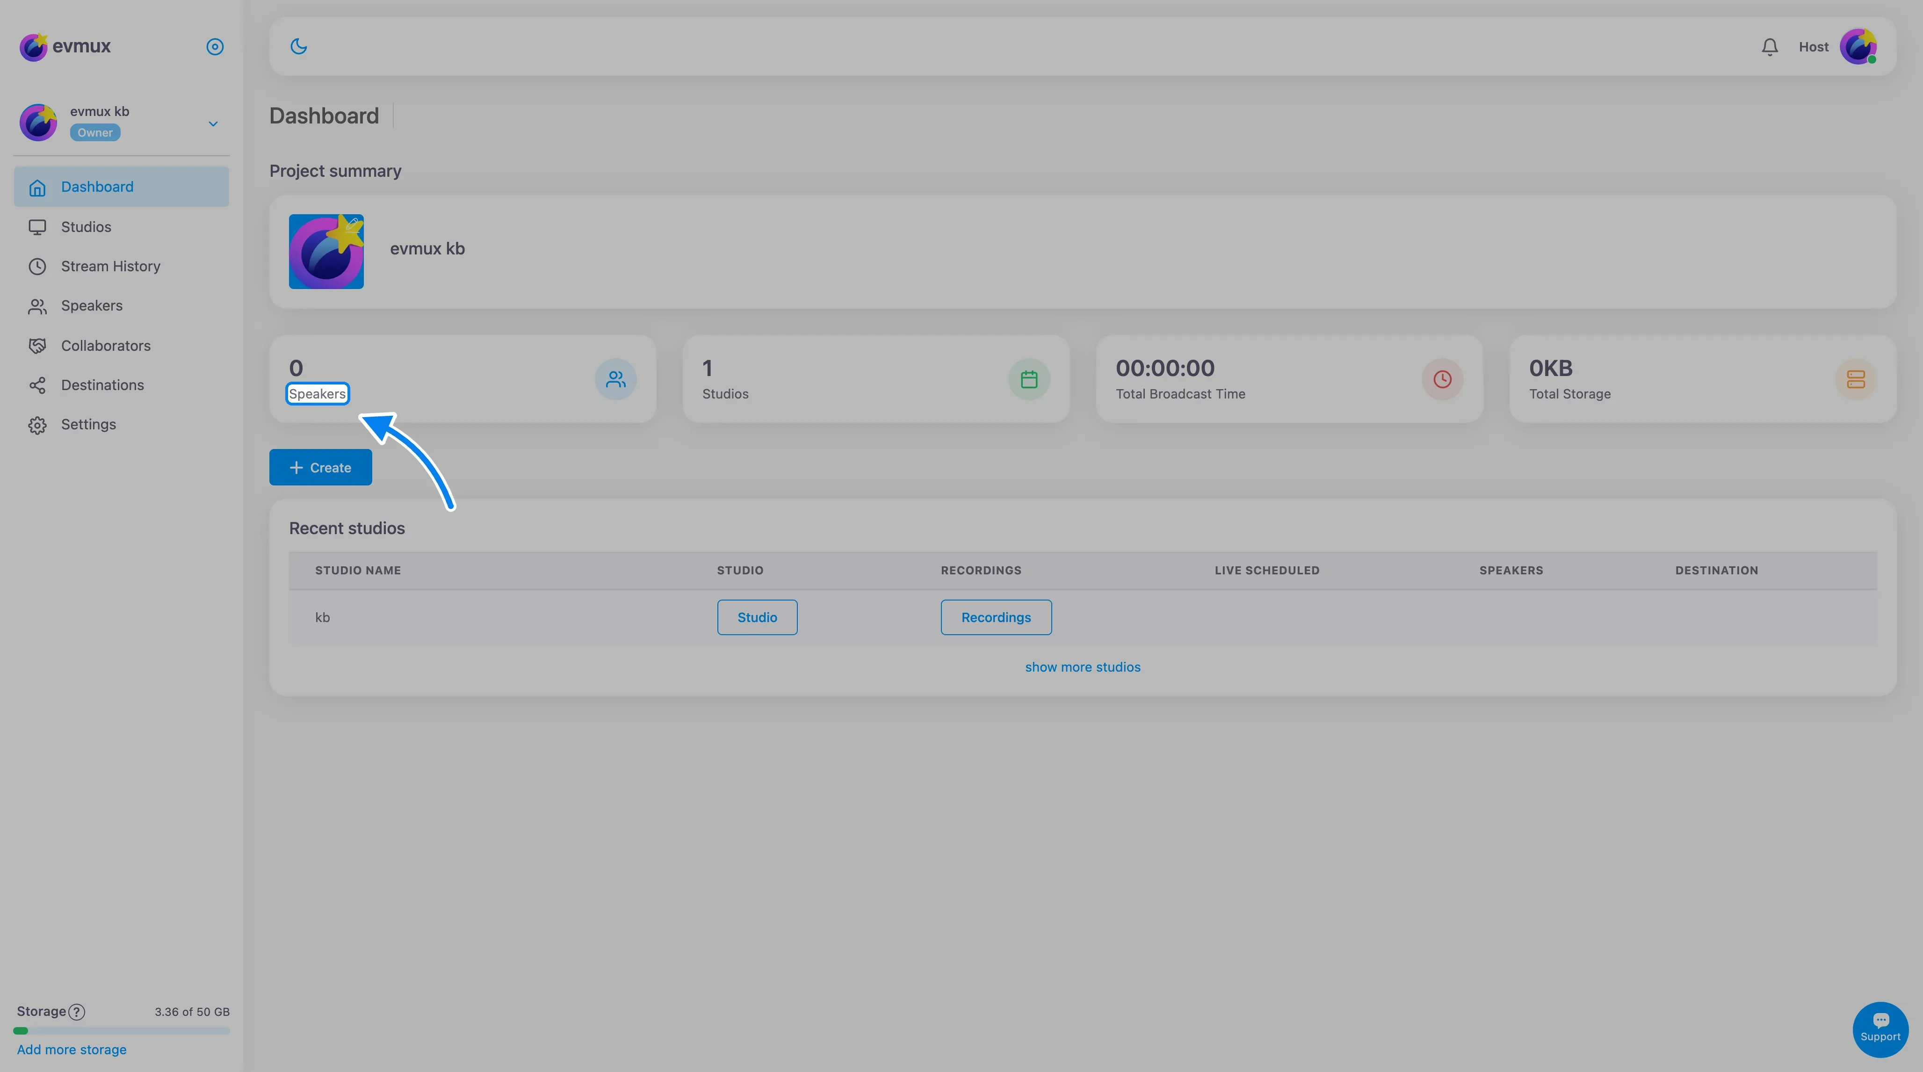Open Host profile avatar menu
The height and width of the screenshot is (1072, 1923).
tap(1858, 47)
